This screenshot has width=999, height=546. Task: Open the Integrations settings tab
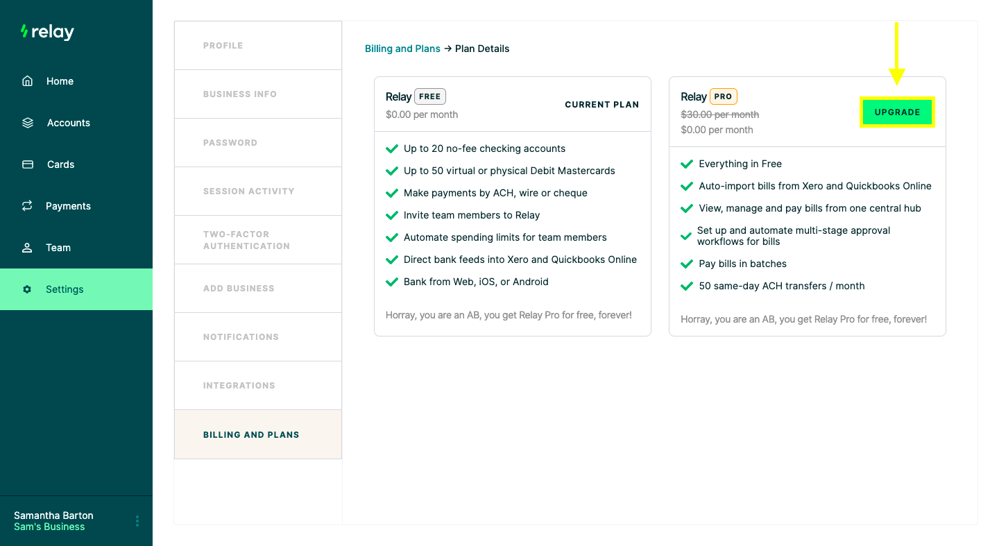[x=258, y=386]
